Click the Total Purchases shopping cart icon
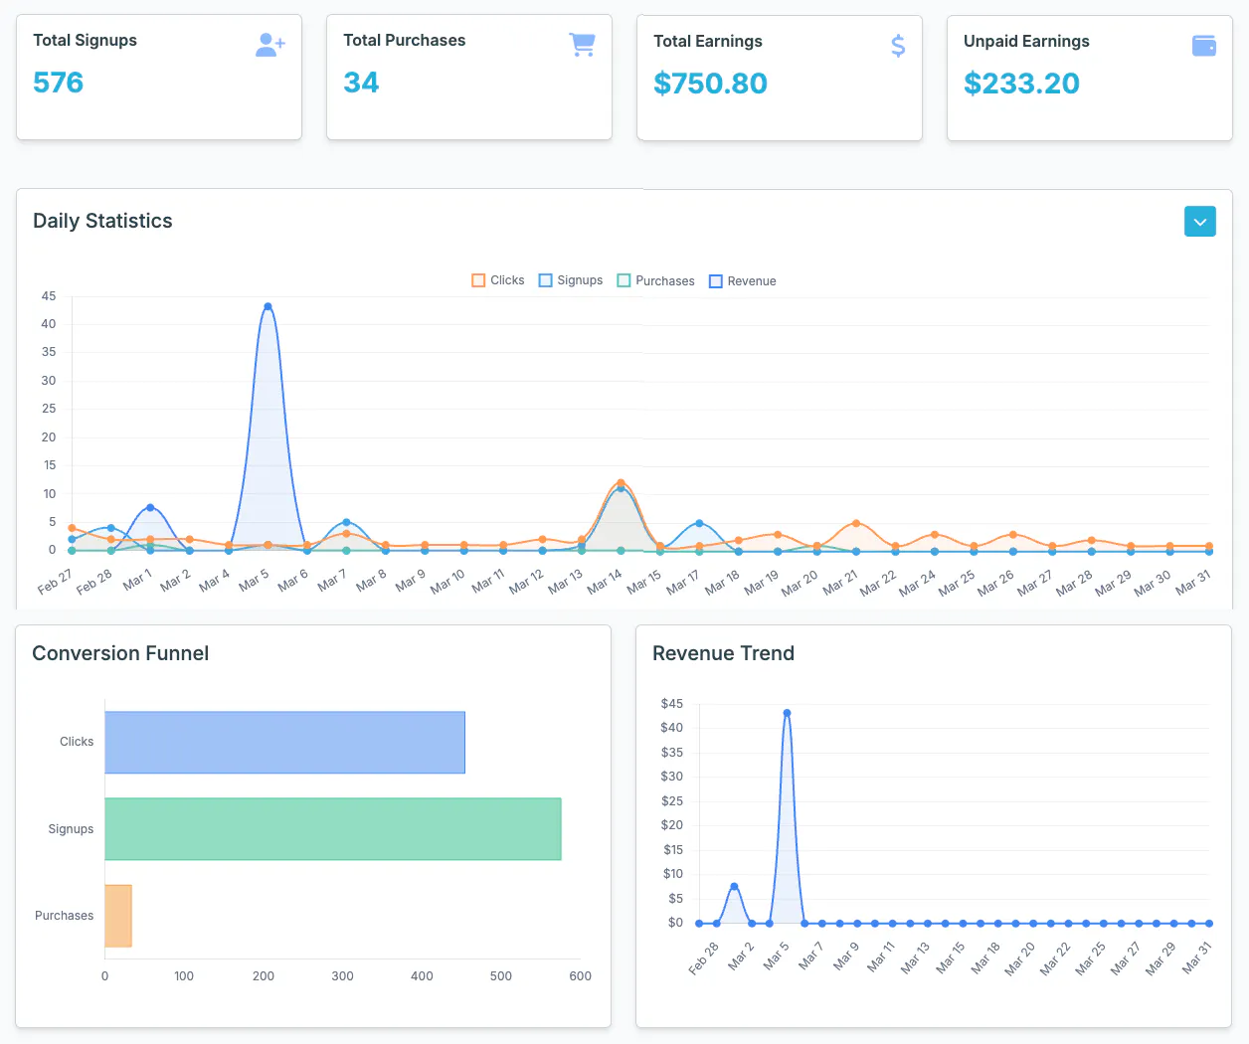Image resolution: width=1249 pixels, height=1044 pixels. coord(582,45)
